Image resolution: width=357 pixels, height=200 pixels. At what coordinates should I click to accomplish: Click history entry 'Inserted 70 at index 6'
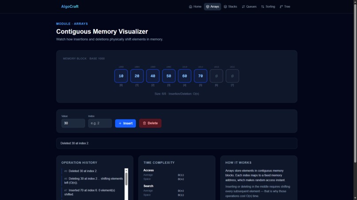(93, 192)
